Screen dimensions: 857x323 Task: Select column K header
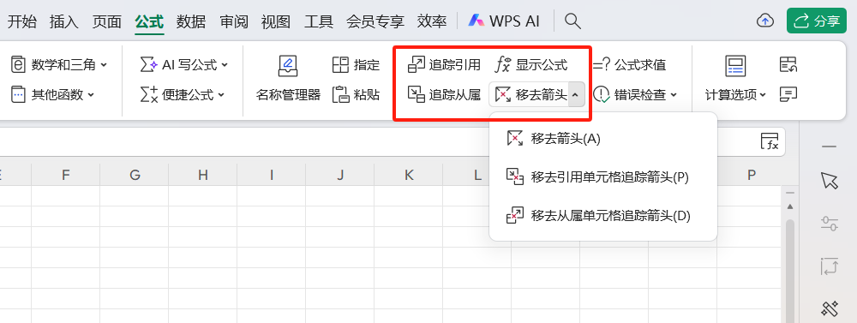point(409,175)
